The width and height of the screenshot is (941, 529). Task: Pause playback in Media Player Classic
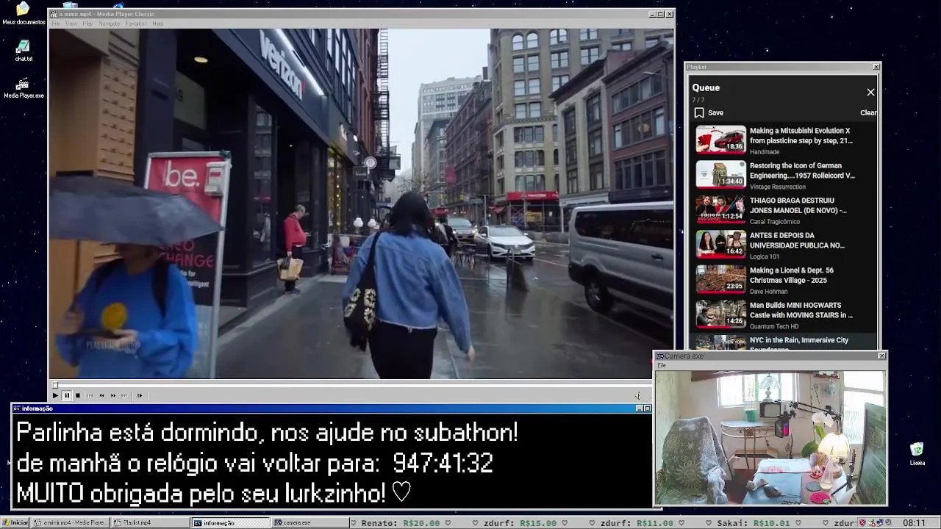(66, 395)
